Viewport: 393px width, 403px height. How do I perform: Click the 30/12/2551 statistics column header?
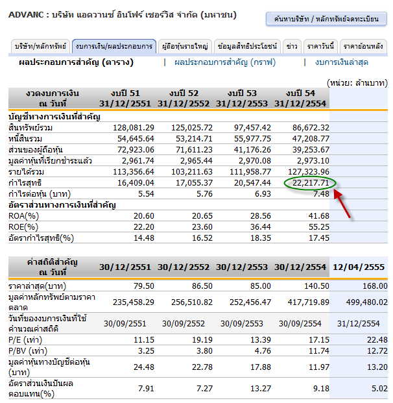click(125, 267)
